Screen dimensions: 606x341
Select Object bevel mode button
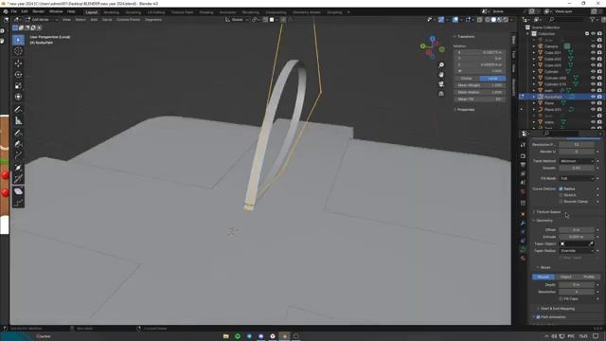(566, 277)
